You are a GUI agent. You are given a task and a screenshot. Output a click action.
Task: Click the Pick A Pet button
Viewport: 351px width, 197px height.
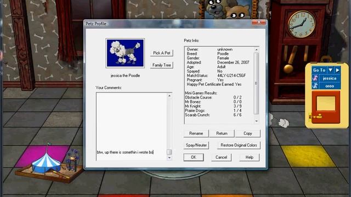pyautogui.click(x=162, y=53)
